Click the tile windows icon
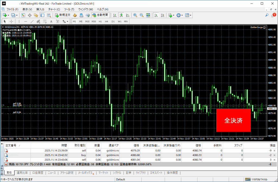Image resolution: width=278 pixels, height=182 pixels. (x=148, y=15)
